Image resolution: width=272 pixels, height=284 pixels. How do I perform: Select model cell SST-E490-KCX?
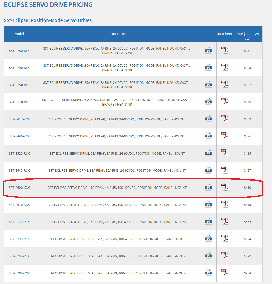point(19,136)
